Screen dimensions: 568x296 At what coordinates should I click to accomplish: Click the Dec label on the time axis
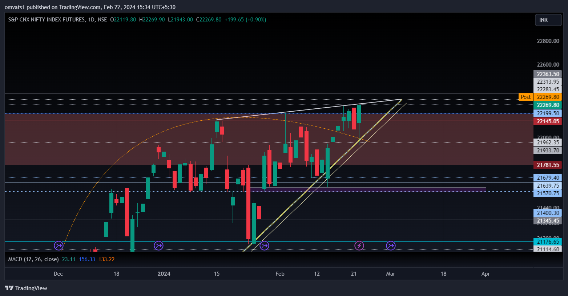point(58,274)
